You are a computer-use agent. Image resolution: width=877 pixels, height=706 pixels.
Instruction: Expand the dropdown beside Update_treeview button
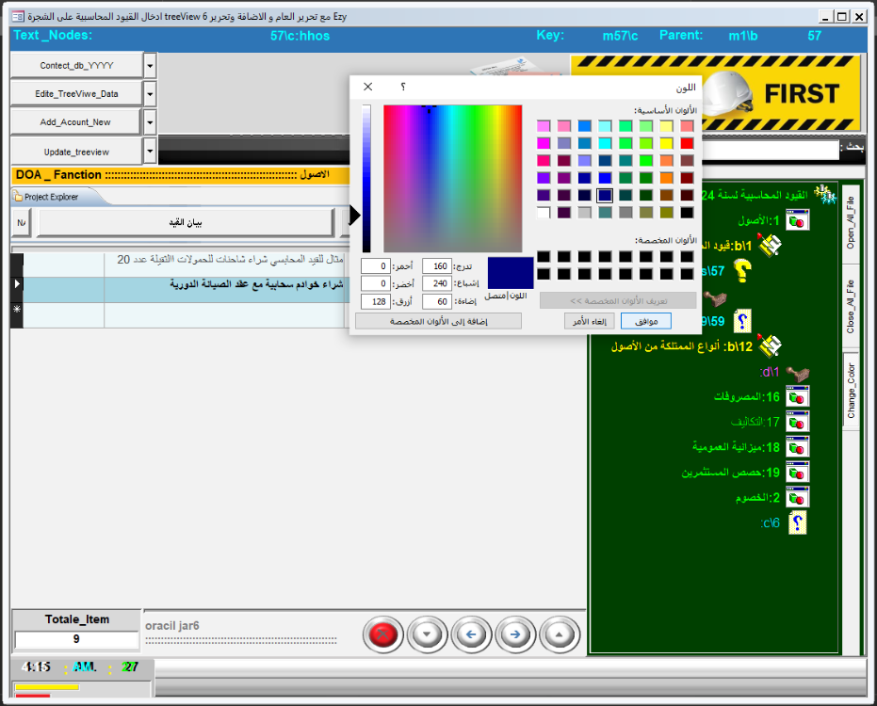[x=151, y=151]
